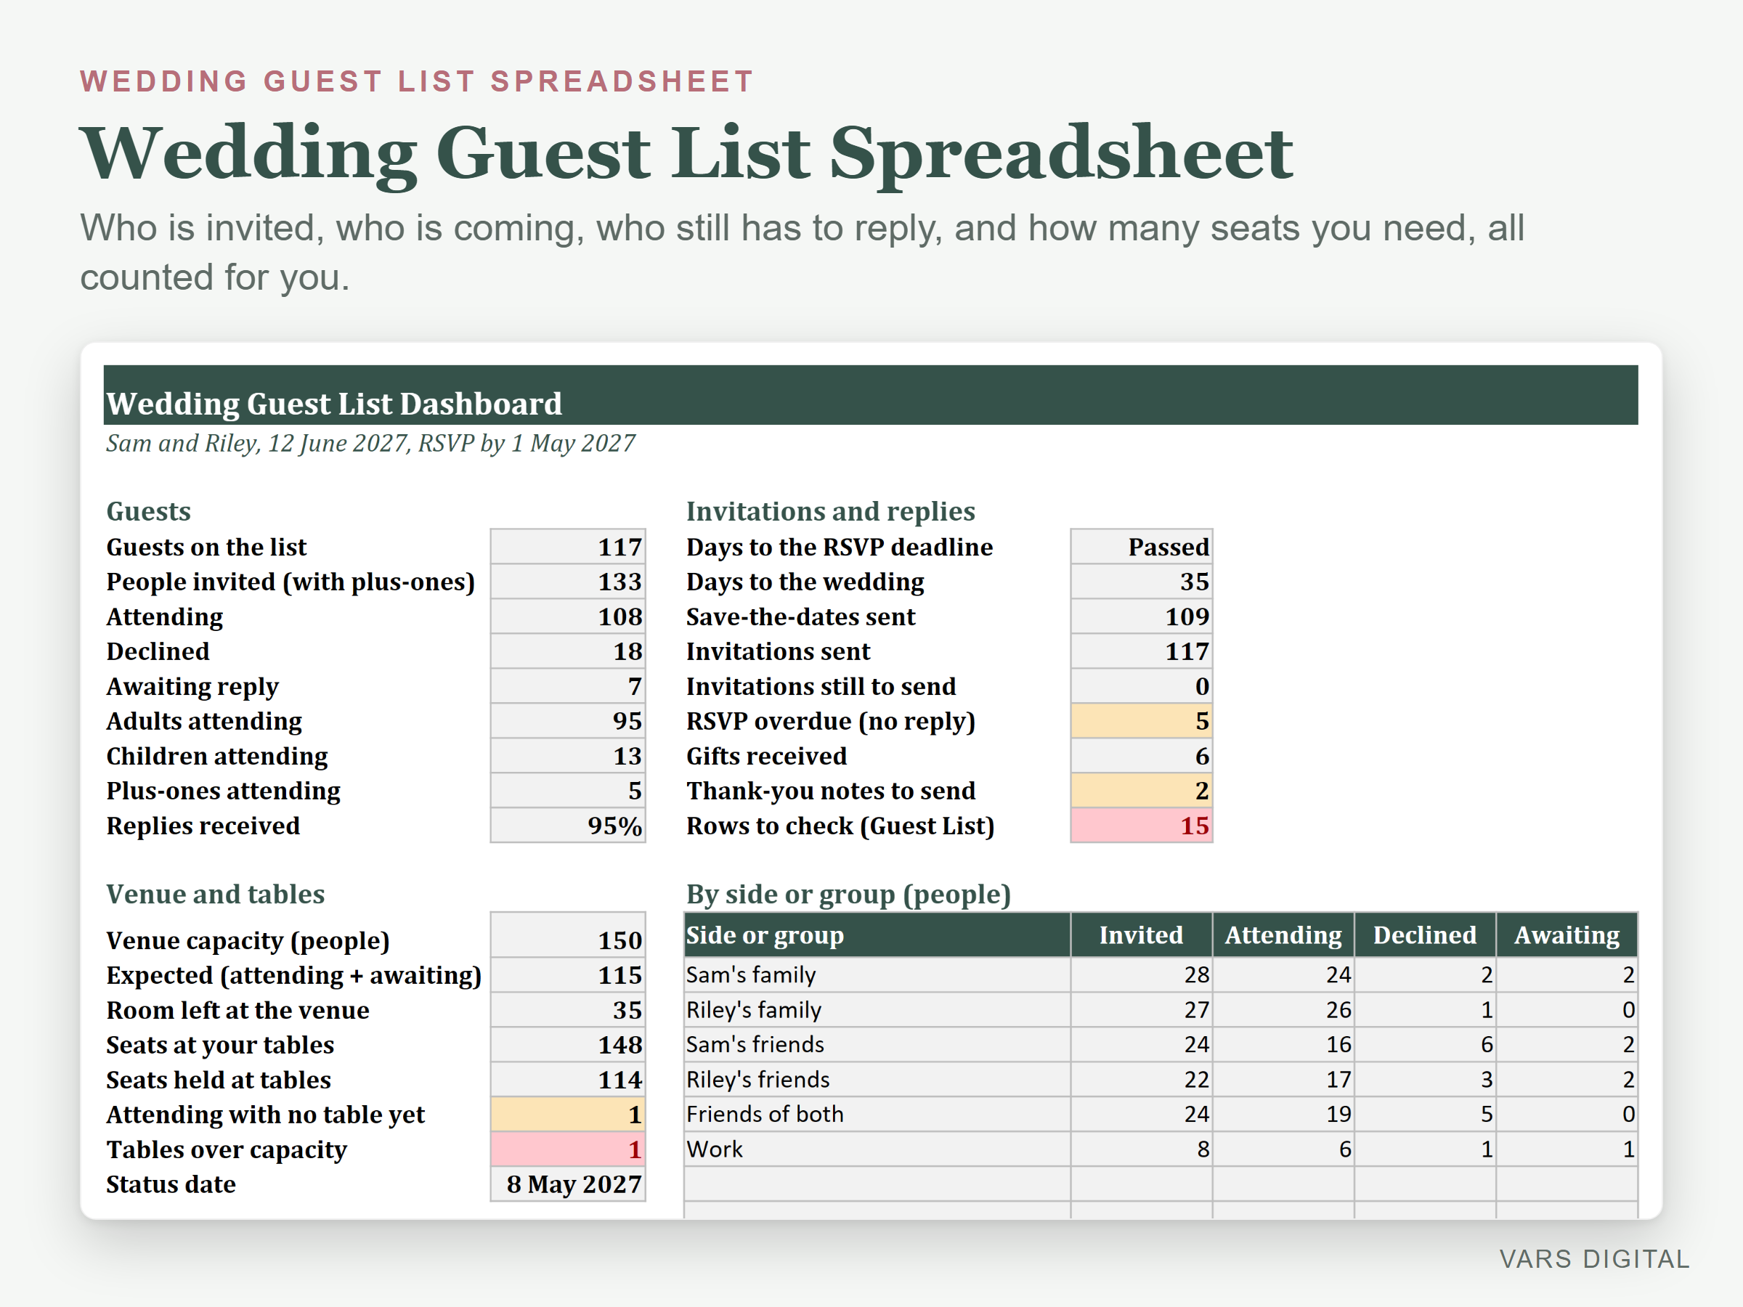This screenshot has width=1743, height=1307.
Task: Click the Declined value 18 in Guests
Action: (x=567, y=651)
